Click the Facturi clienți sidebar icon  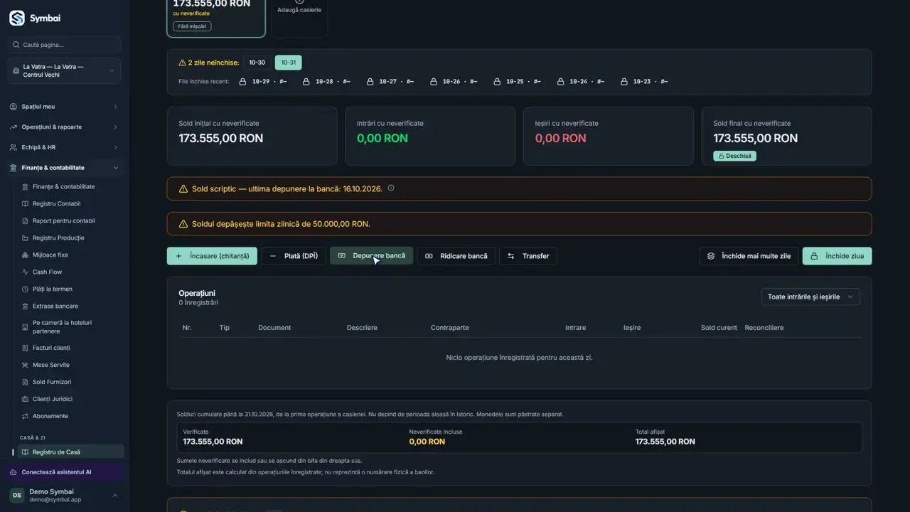point(26,348)
